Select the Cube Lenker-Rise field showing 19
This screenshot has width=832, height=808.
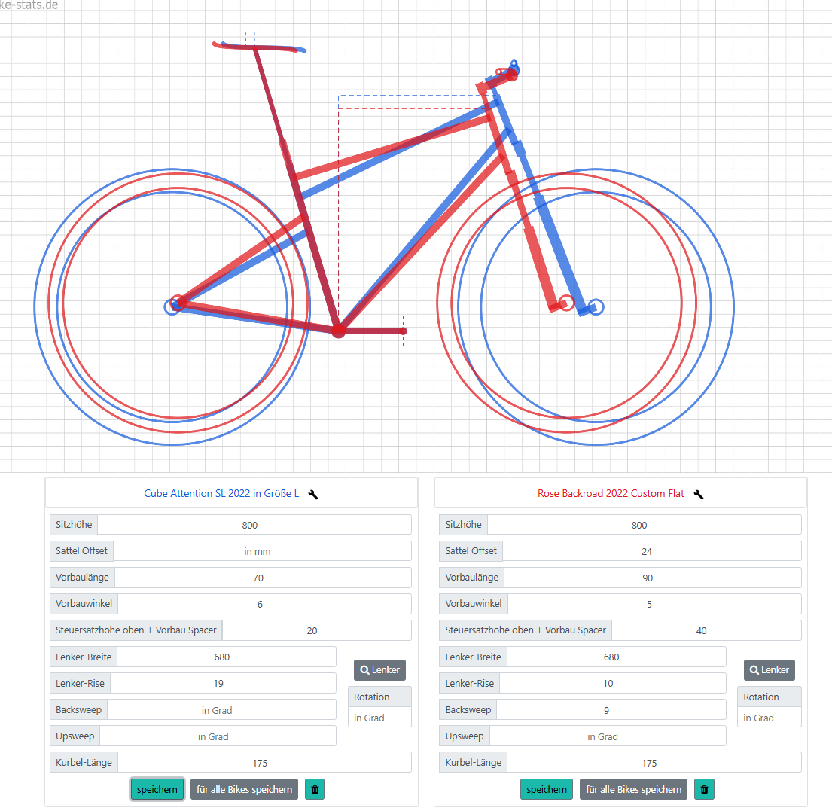[223, 683]
